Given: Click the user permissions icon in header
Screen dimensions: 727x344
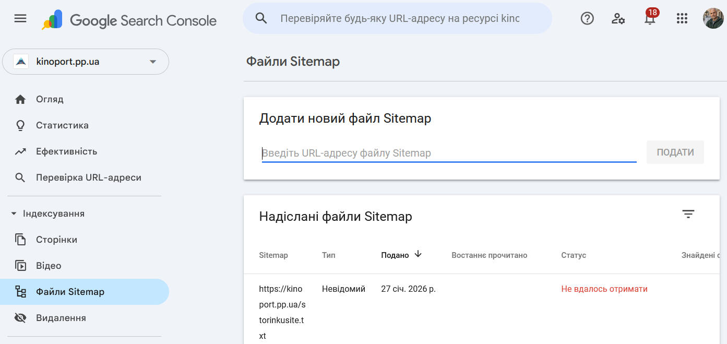Looking at the screenshot, I should [618, 18].
